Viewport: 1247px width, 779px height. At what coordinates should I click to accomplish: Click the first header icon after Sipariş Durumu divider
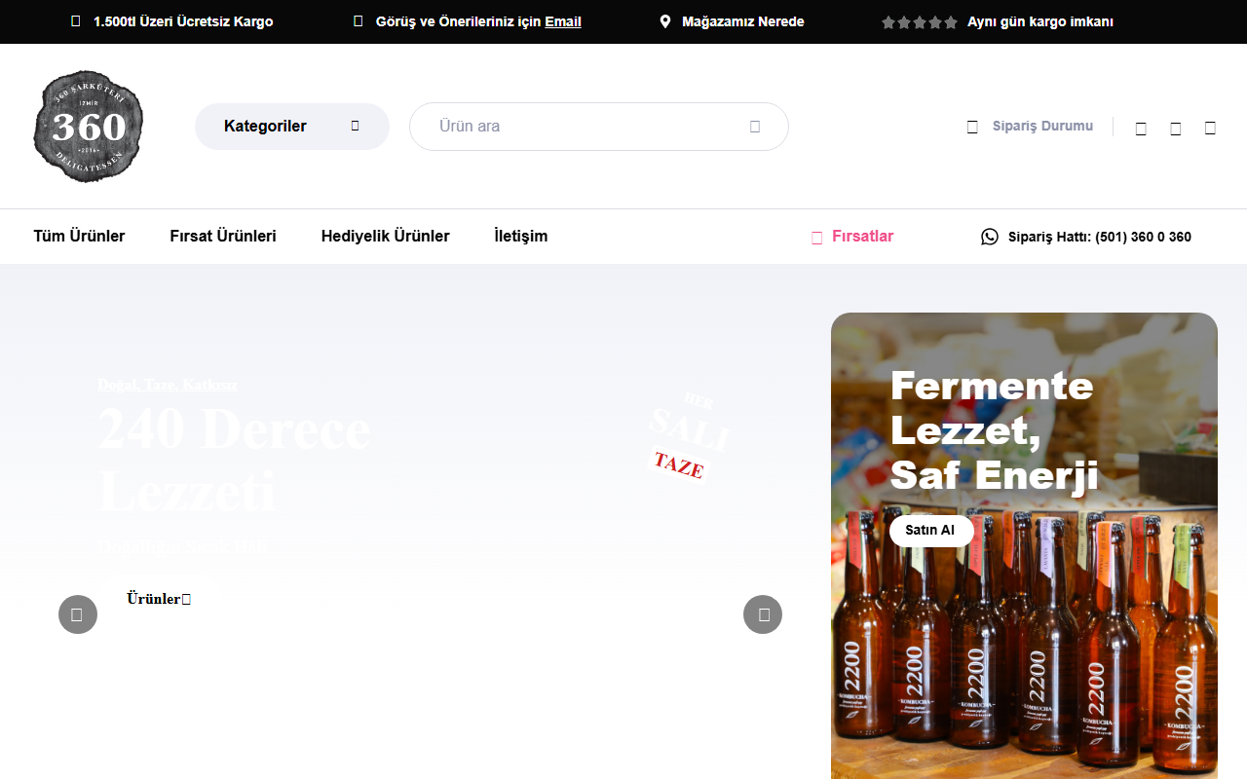pyautogui.click(x=1141, y=128)
